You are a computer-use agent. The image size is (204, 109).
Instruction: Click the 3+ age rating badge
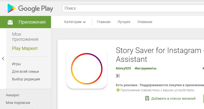(x=118, y=76)
